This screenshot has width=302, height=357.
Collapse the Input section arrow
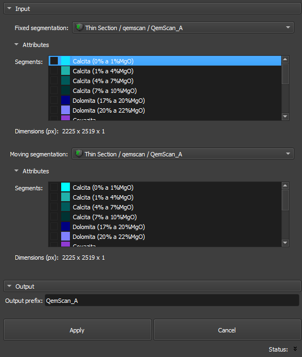[x=9, y=8]
